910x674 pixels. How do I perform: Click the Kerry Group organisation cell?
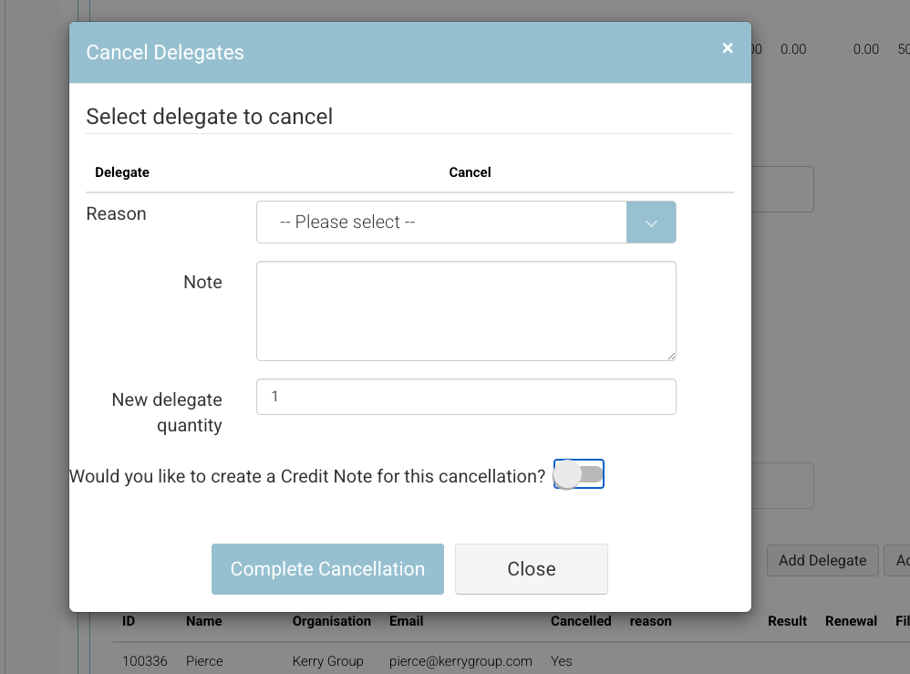(x=327, y=661)
